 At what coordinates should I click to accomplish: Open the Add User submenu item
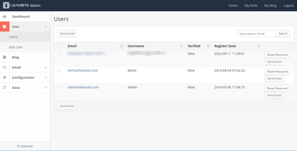[25, 47]
